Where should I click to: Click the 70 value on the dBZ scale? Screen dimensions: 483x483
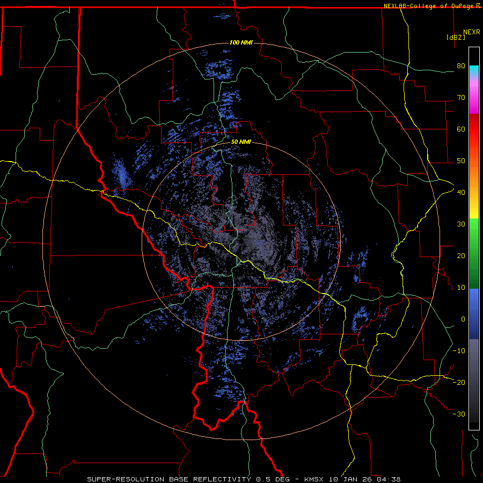[x=461, y=97]
